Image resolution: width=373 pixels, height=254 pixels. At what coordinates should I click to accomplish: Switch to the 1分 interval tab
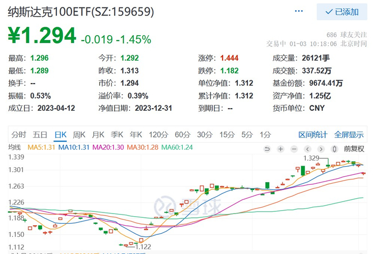tap(265, 135)
